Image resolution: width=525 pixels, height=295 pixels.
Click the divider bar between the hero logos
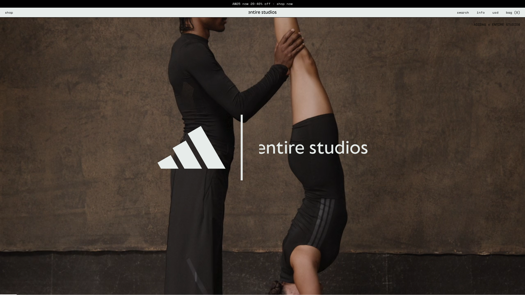[242, 147]
